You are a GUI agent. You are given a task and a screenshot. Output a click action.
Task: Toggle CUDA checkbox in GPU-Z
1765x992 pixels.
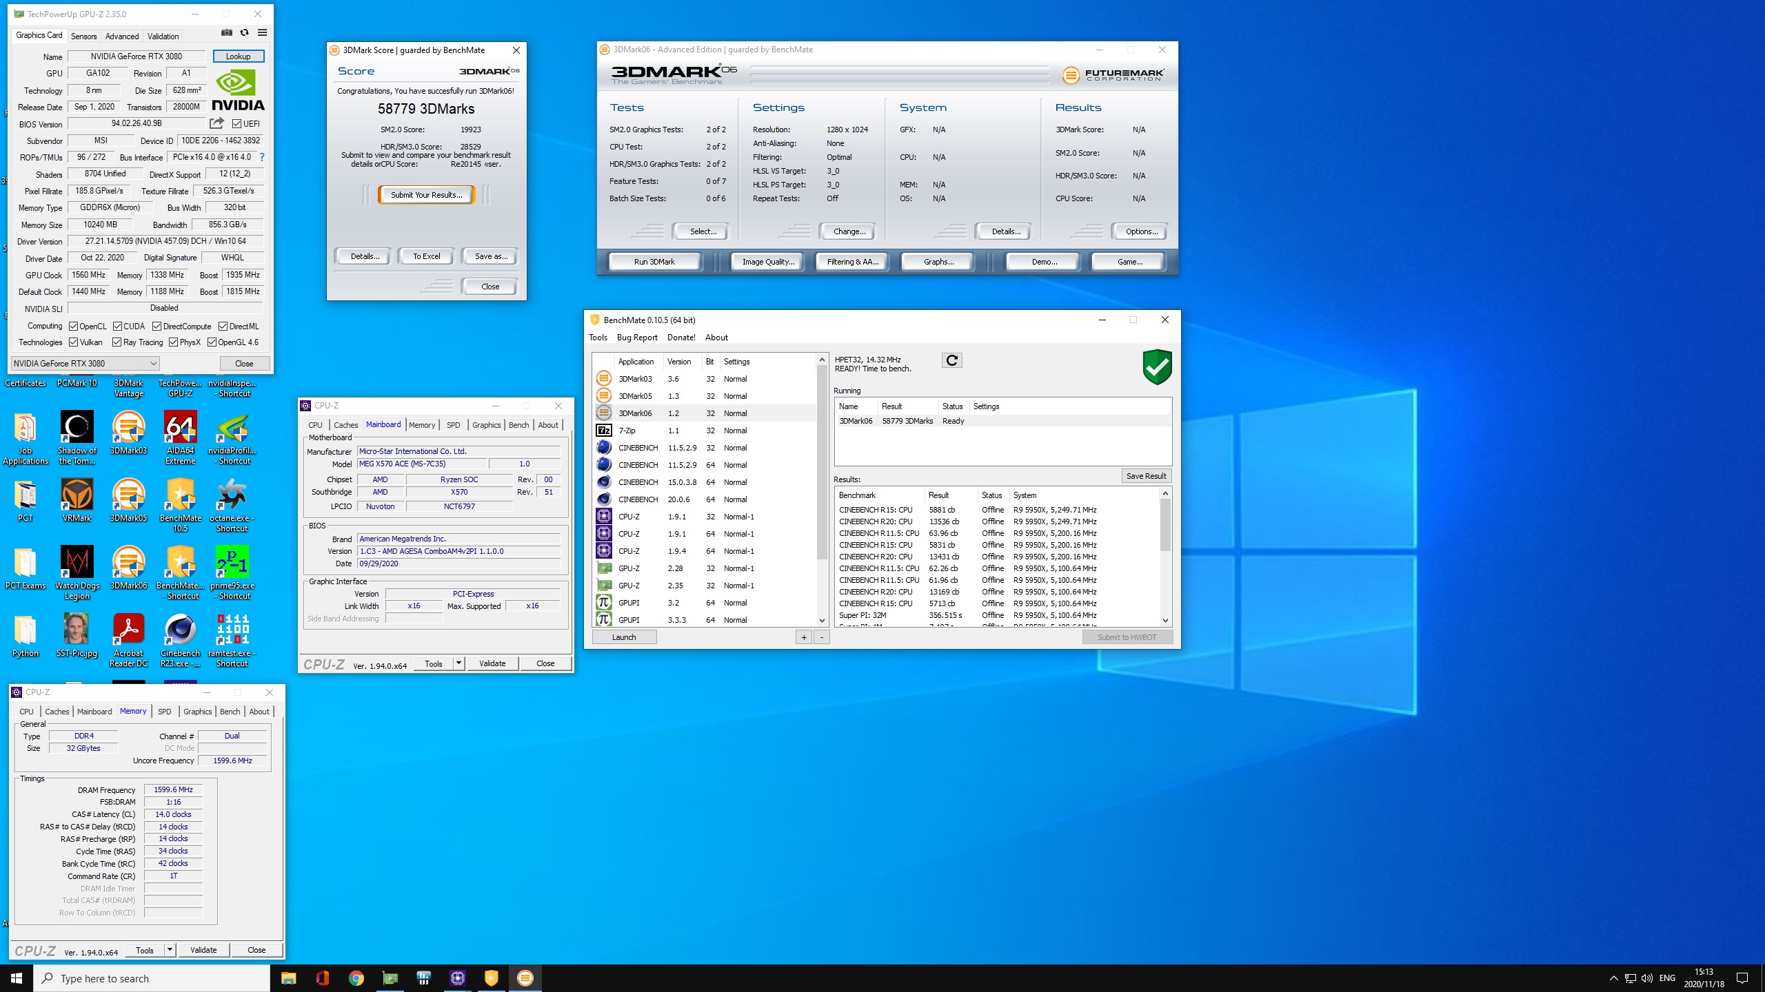[117, 327]
